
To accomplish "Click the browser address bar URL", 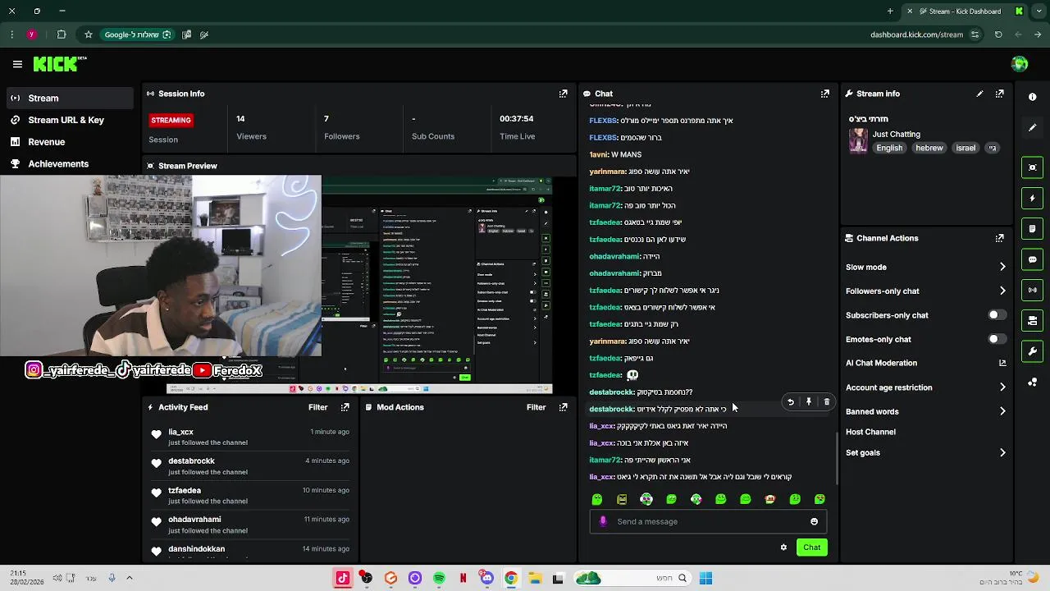I will 916,34.
